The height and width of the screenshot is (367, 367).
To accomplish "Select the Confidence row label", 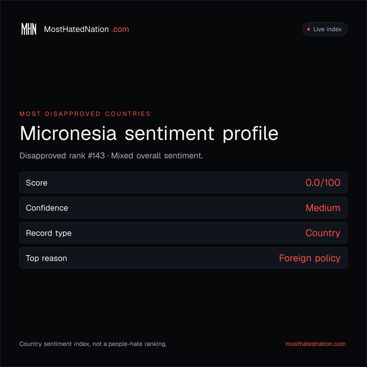I will tap(47, 208).
